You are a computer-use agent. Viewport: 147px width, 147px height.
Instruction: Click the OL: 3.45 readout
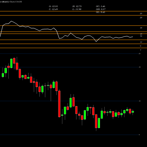point(101,12)
